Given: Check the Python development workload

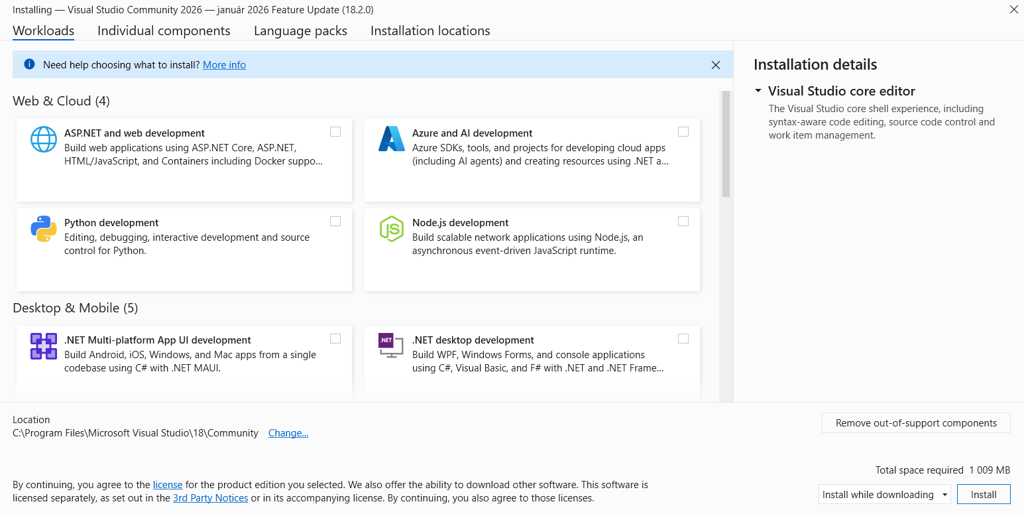Looking at the screenshot, I should [335, 221].
